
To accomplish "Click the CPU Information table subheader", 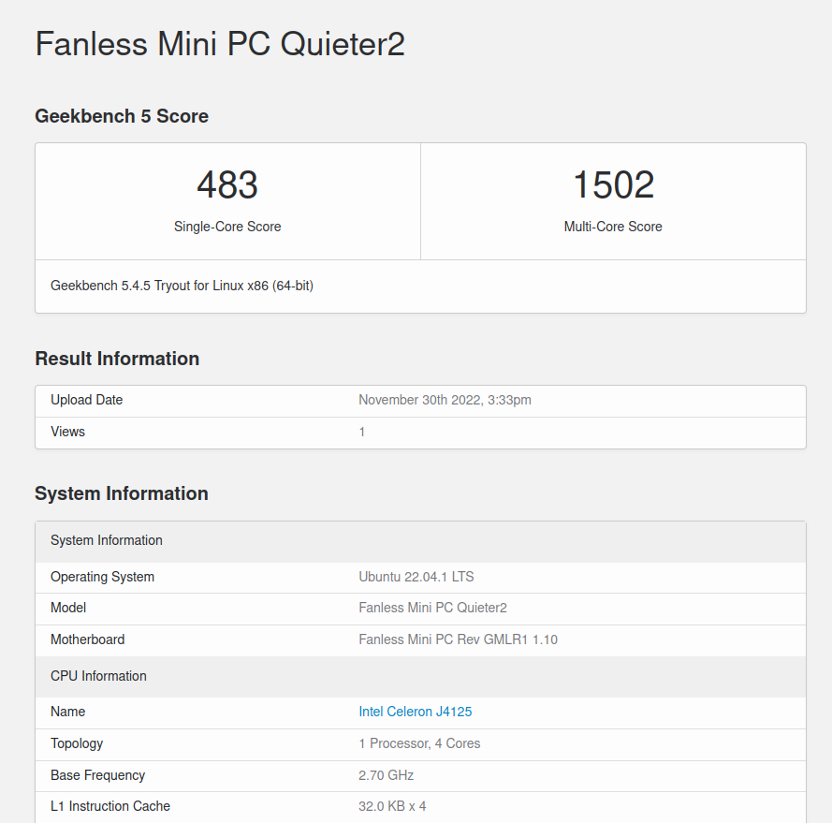I will click(x=421, y=676).
